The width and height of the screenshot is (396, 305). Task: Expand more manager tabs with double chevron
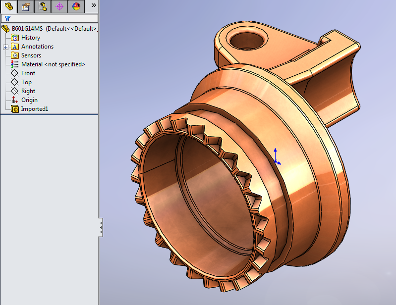click(x=94, y=5)
